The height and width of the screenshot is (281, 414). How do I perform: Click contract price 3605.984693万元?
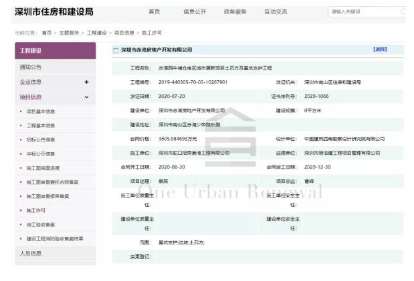178,139
